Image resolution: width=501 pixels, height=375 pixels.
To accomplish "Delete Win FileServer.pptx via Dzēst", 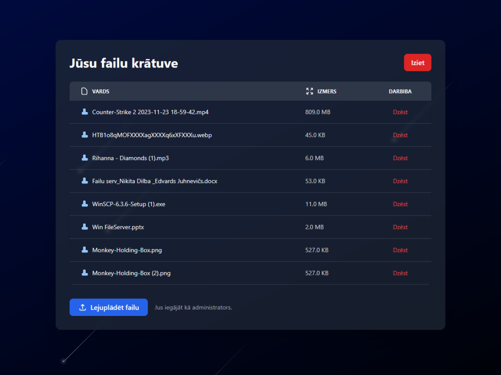I will coord(400,226).
